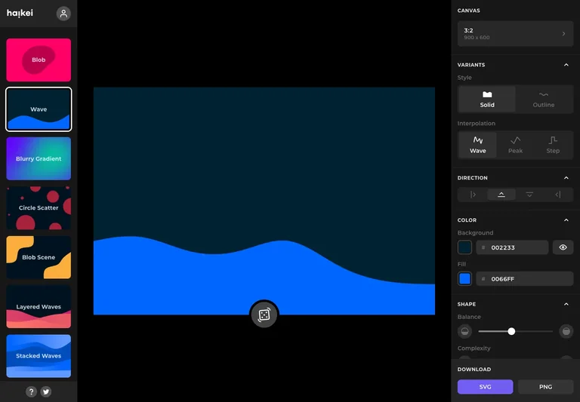
Task: Set direction to point upward
Action: 501,195
